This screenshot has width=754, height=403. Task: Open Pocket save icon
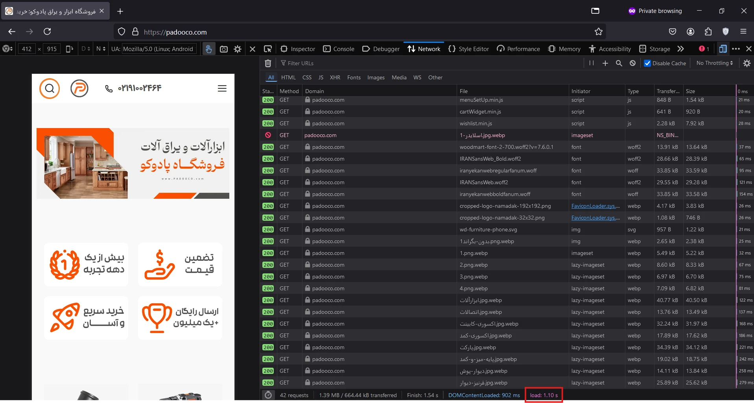pos(673,31)
